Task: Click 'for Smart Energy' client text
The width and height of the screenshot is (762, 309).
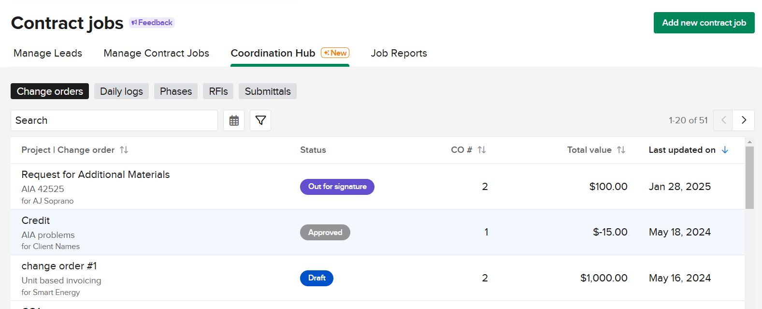Action: pos(51,293)
